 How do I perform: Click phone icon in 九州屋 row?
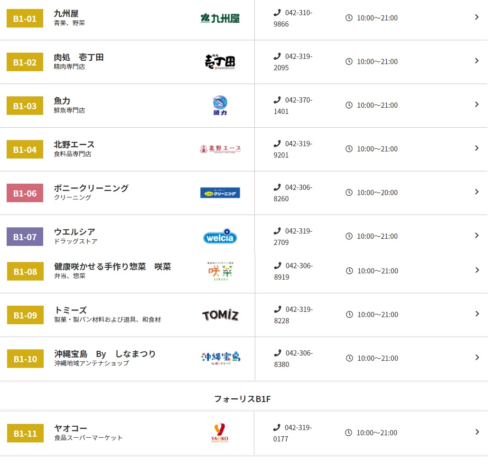pos(277,13)
